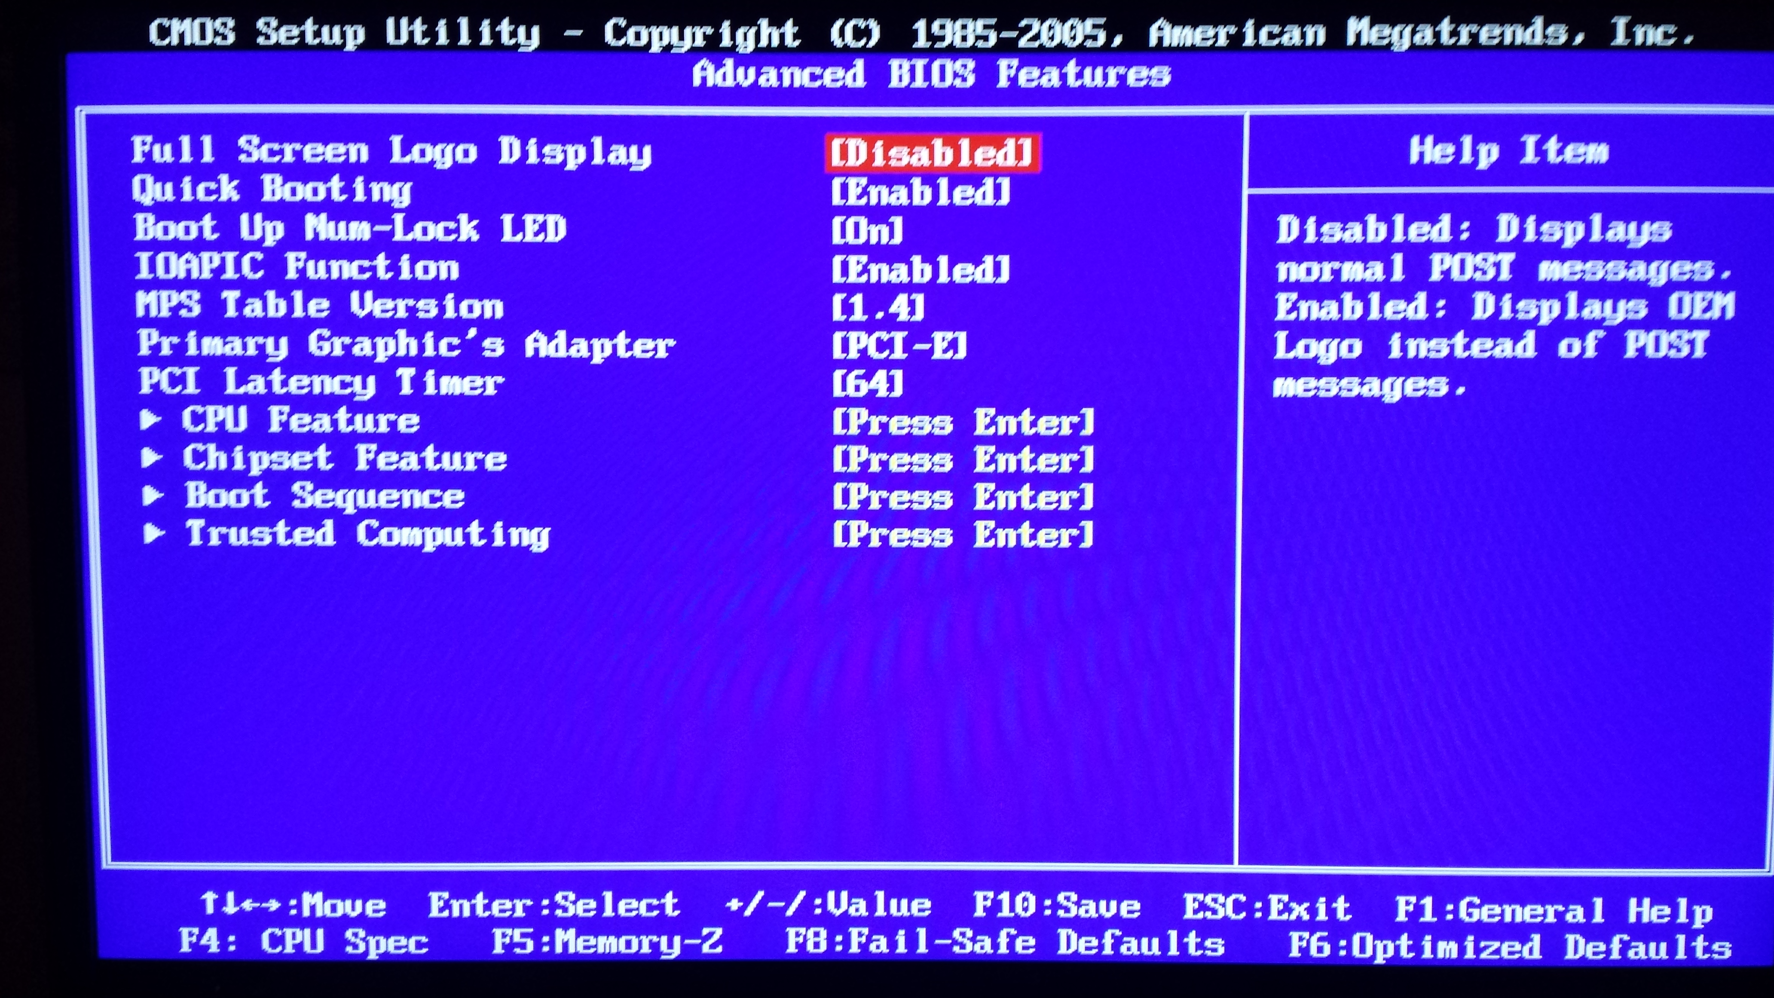Screen dimensions: 1774x998
Task: Open MPS Table Version [1.4] options
Action: (878, 308)
